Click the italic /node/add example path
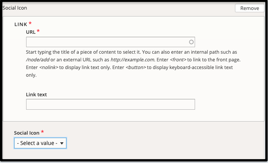Viewport: 268px width, 163px height. point(38,60)
